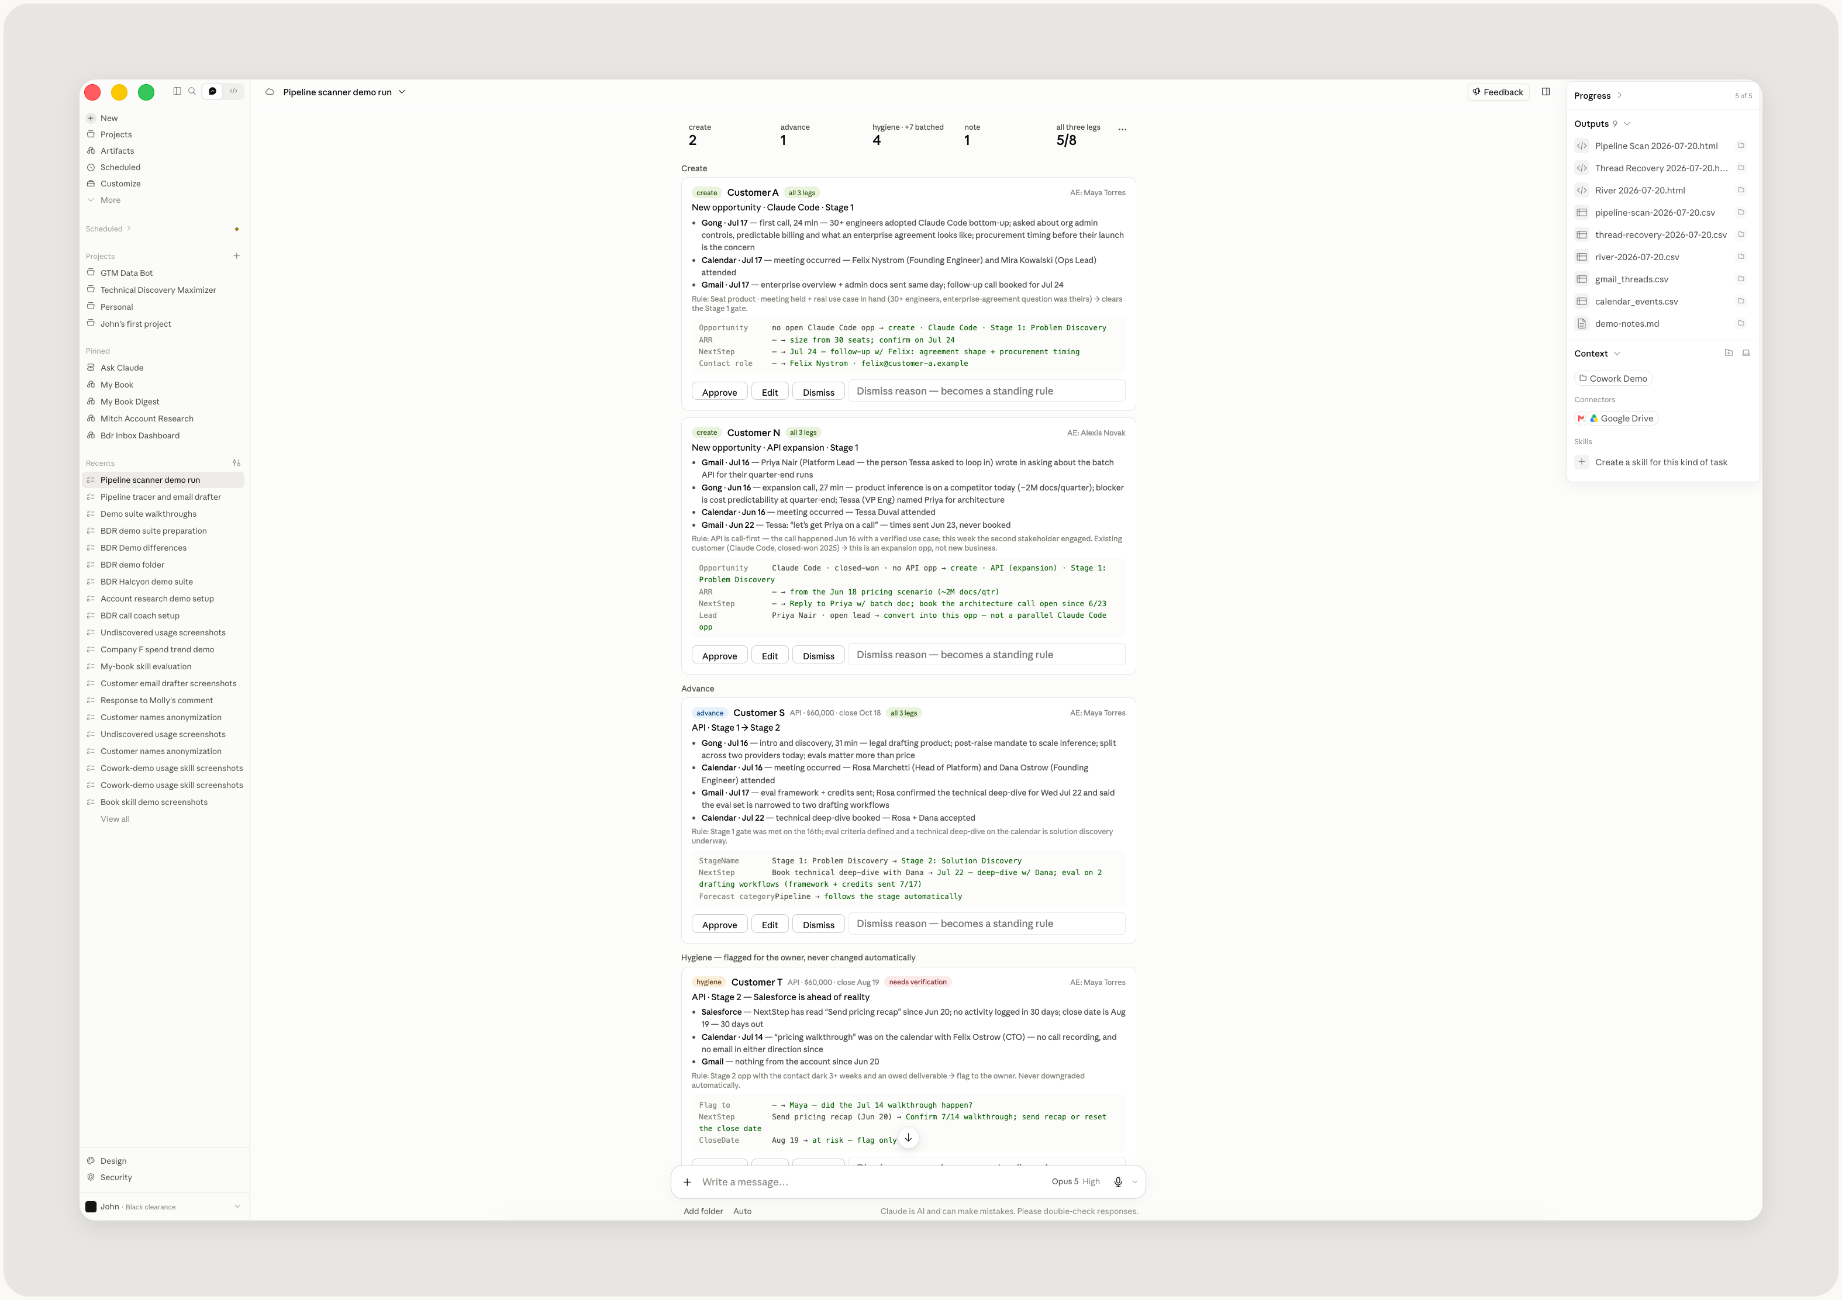The image size is (1842, 1300).
Task: Click Customer A dismiss reason field
Action: point(987,392)
